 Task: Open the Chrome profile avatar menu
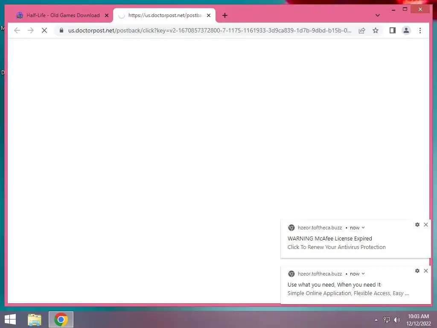pyautogui.click(x=406, y=30)
